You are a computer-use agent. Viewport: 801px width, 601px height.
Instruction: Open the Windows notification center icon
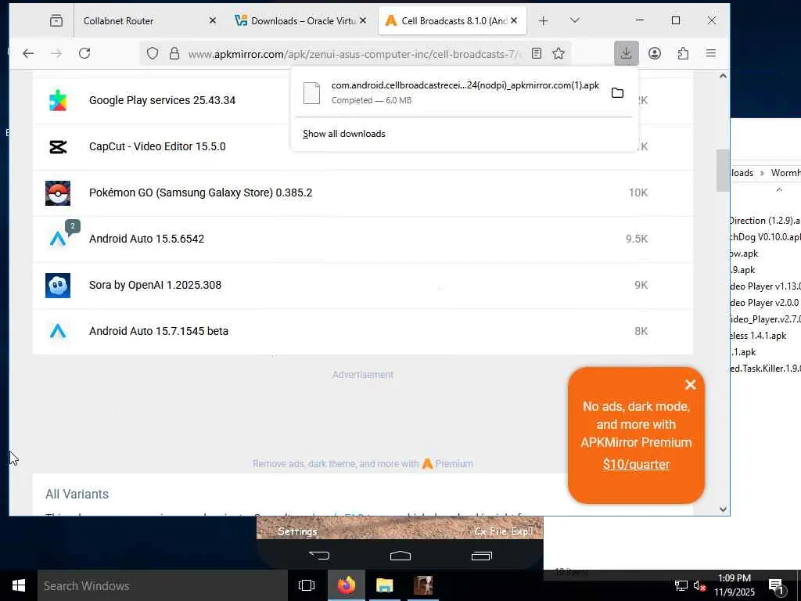click(776, 585)
